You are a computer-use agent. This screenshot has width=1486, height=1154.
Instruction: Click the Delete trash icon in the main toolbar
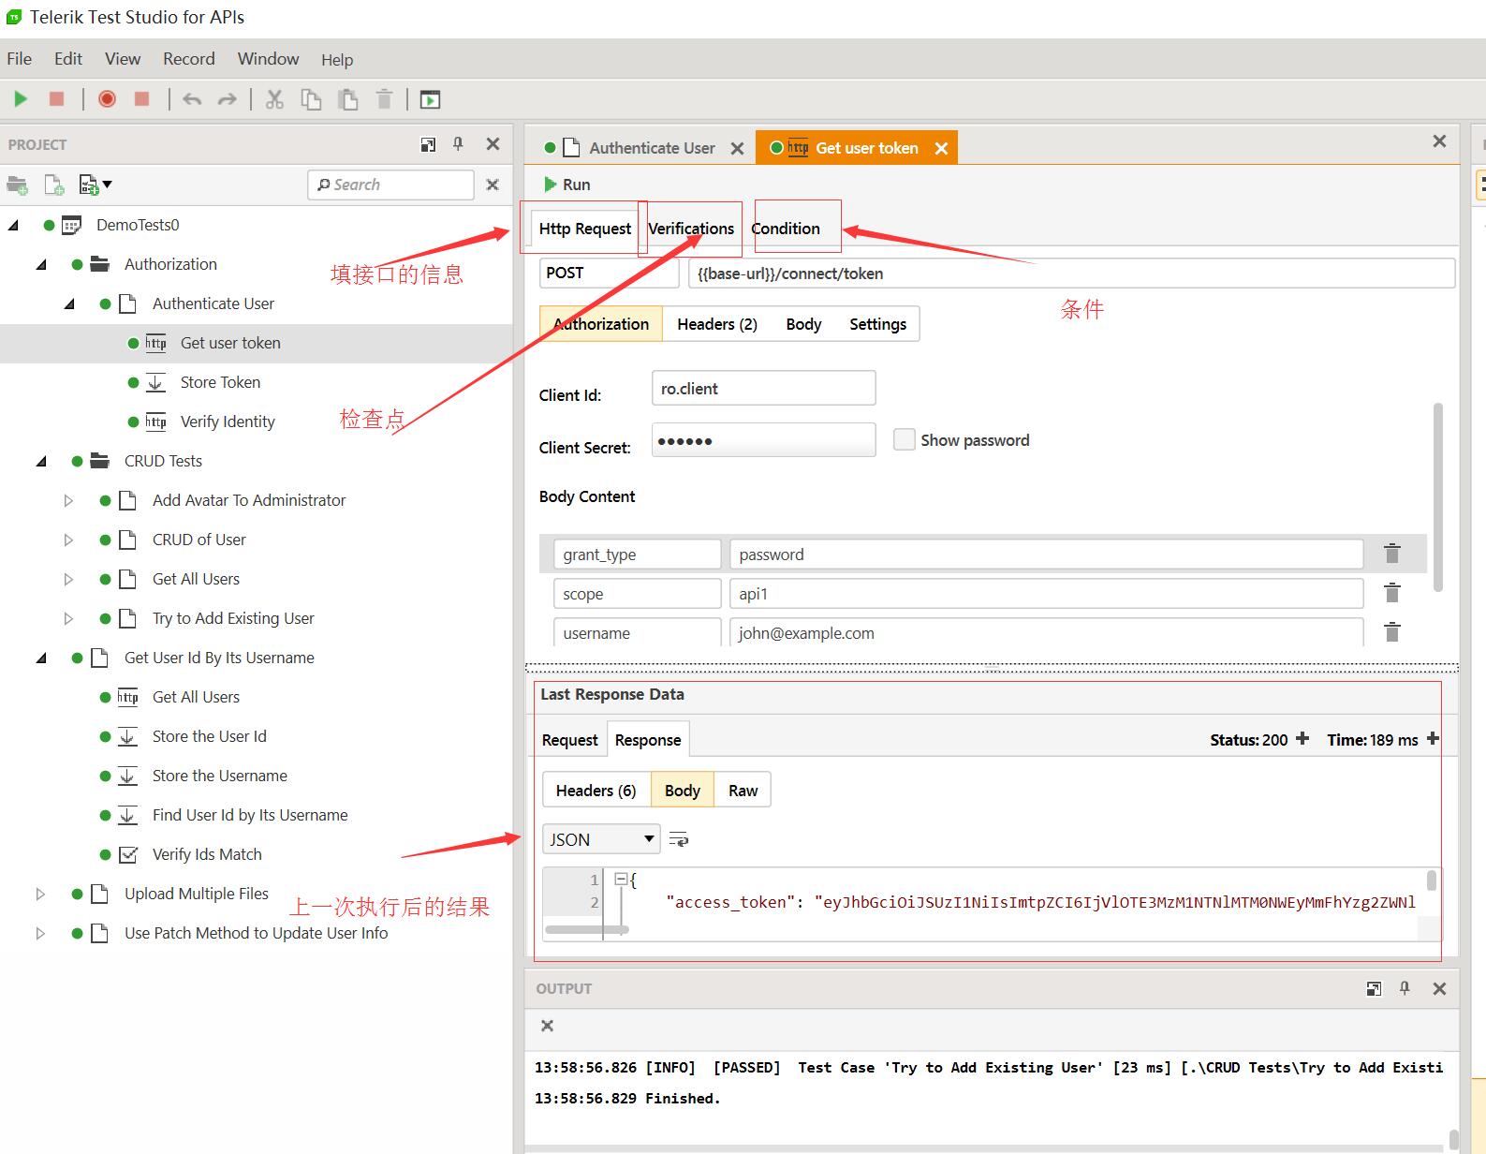(384, 99)
